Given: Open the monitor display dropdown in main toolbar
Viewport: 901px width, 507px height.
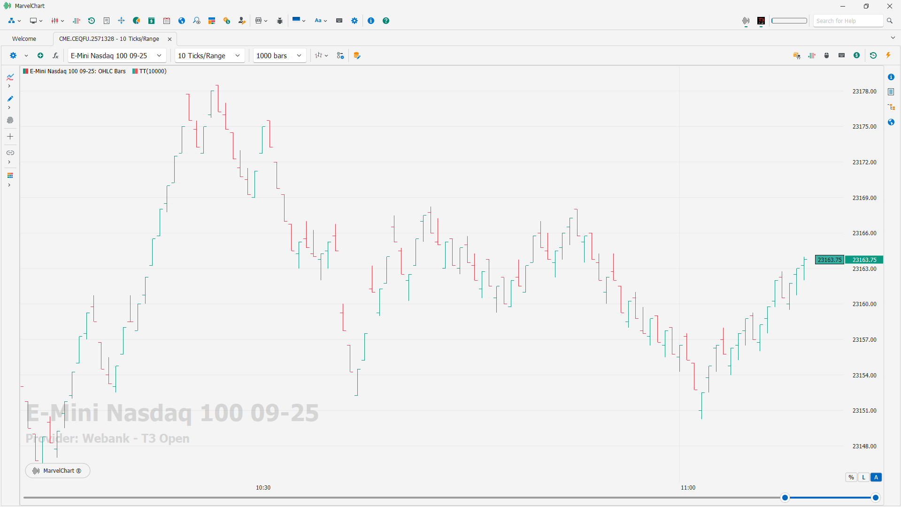Looking at the screenshot, I should [x=36, y=21].
